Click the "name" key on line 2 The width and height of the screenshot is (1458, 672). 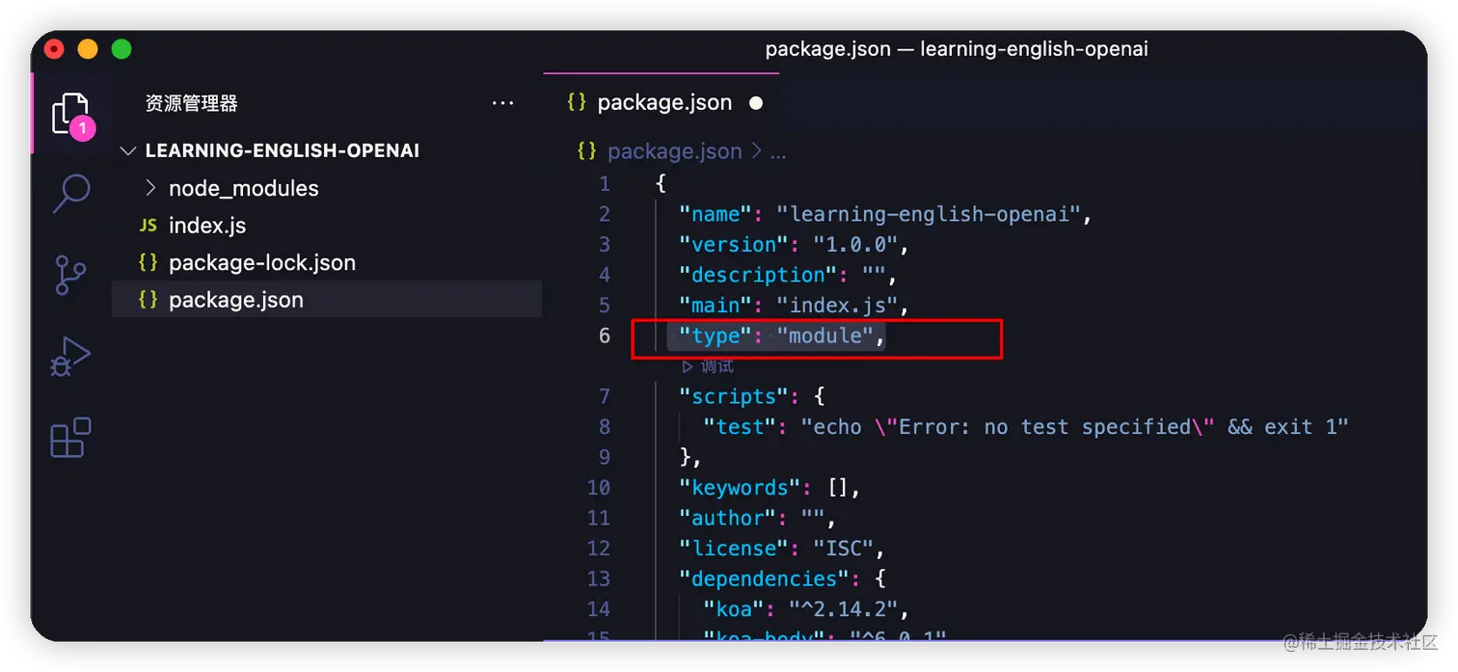click(715, 214)
